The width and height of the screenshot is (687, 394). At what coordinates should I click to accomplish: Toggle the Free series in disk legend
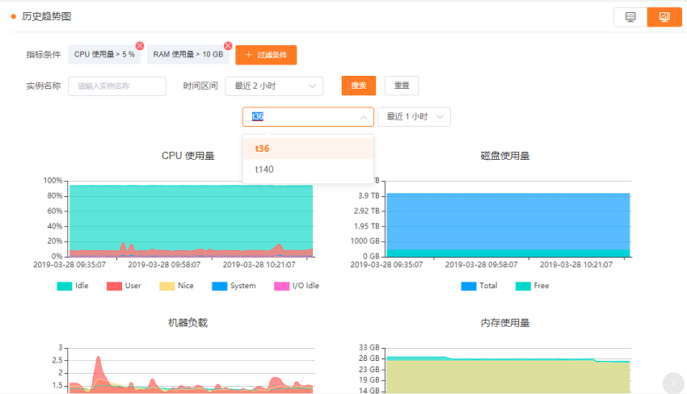(x=533, y=286)
